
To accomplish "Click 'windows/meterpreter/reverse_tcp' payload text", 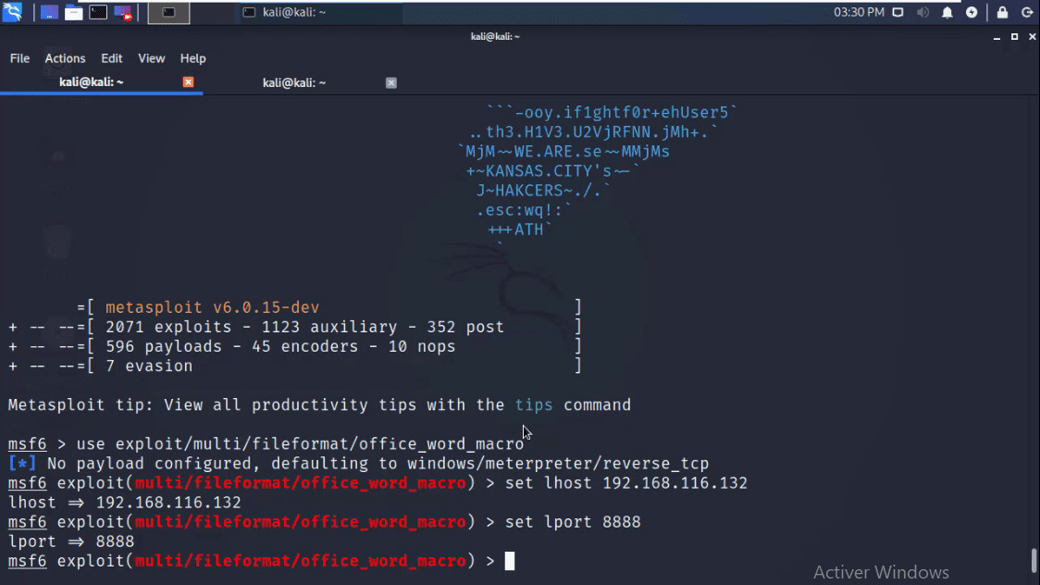I will (x=558, y=464).
